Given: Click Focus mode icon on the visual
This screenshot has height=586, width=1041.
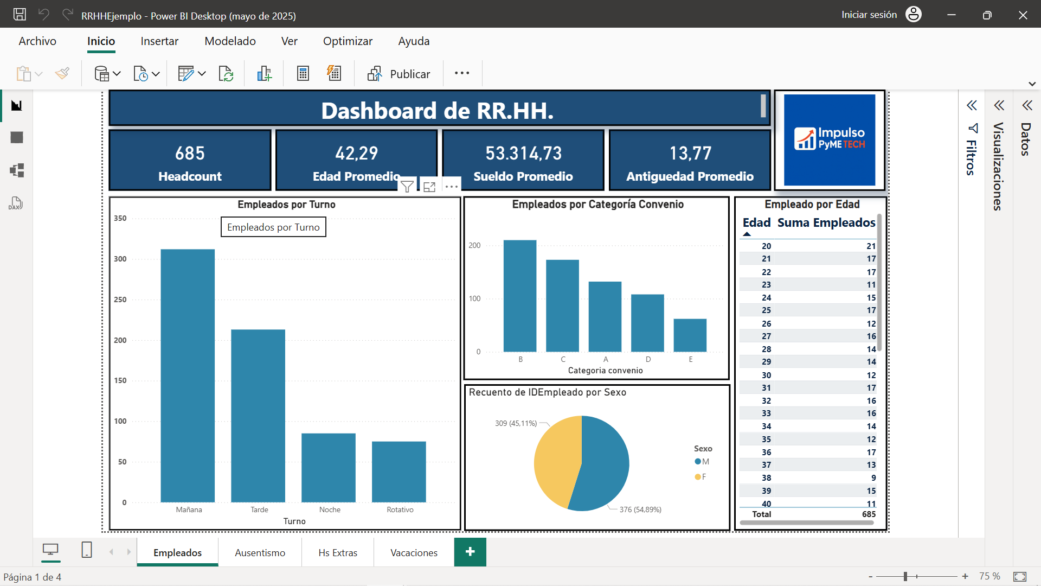Looking at the screenshot, I should pyautogui.click(x=429, y=187).
